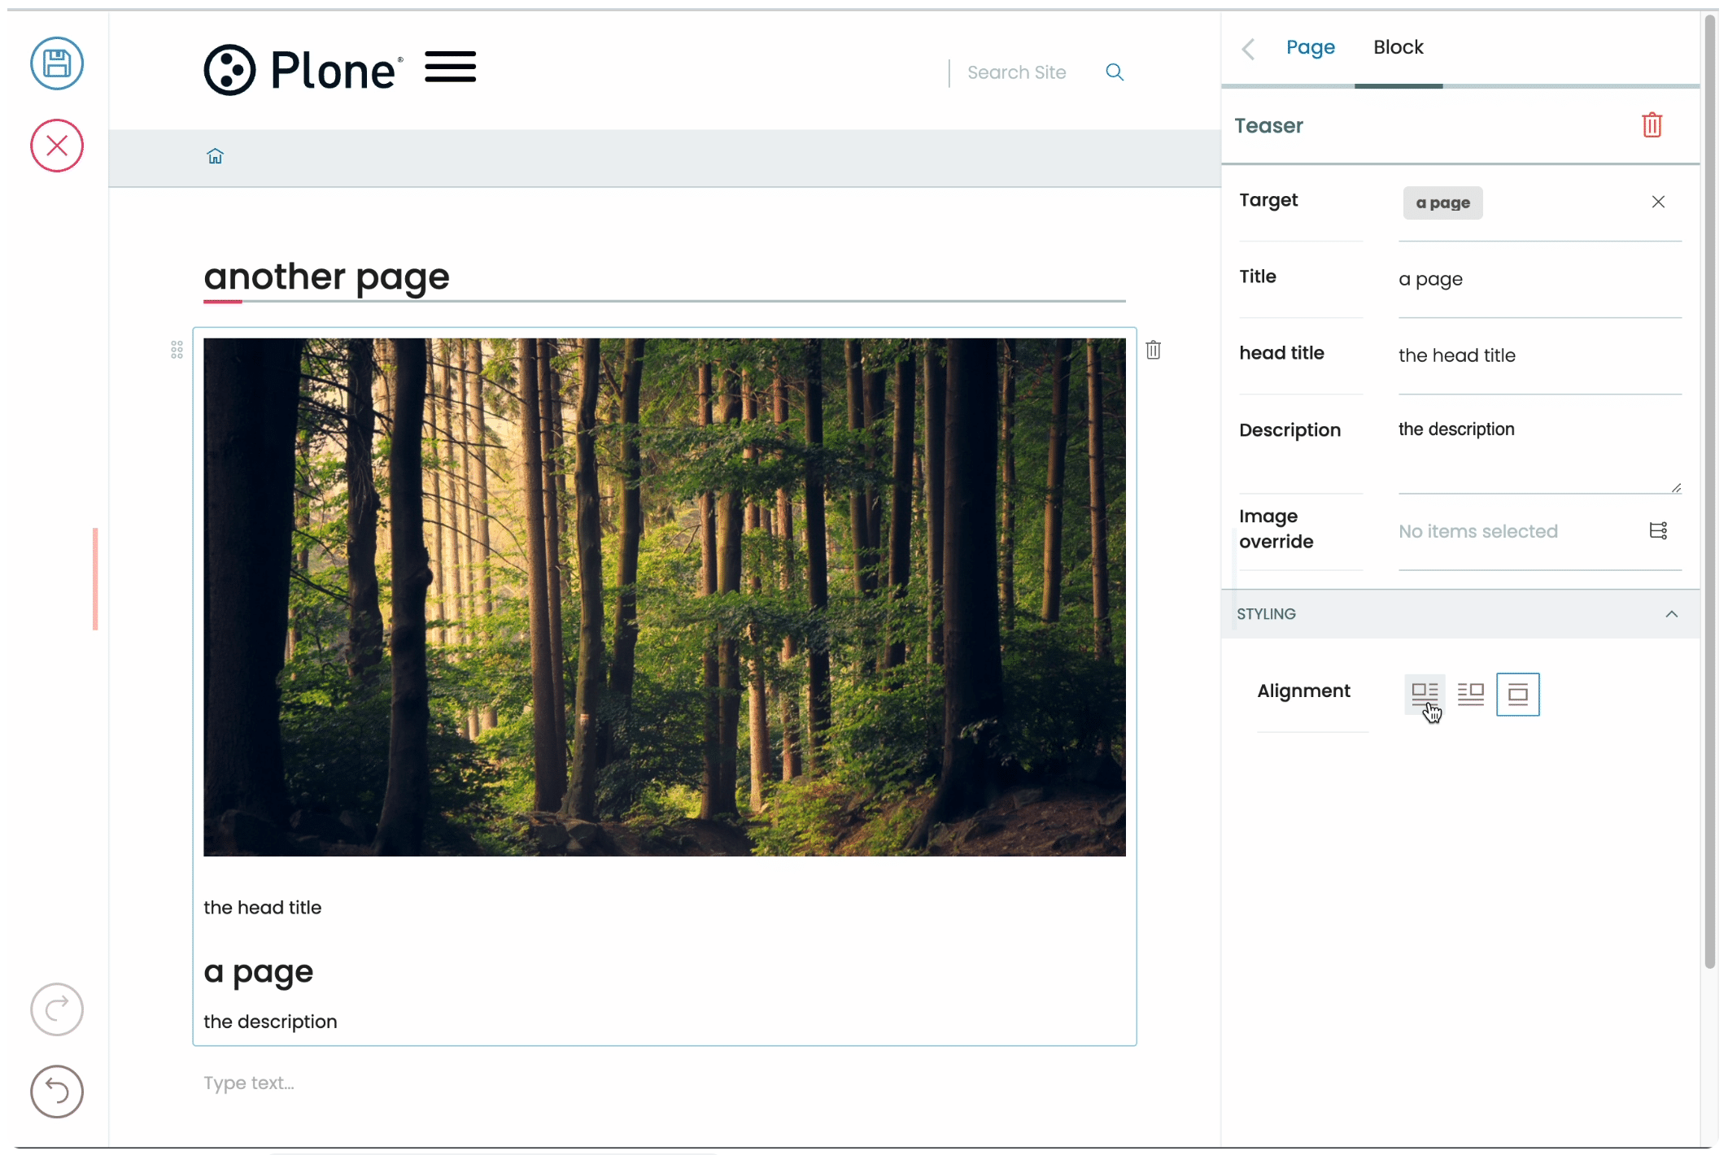Select center/top image alignment
Image resolution: width=1728 pixels, height=1155 pixels.
[x=1518, y=694]
